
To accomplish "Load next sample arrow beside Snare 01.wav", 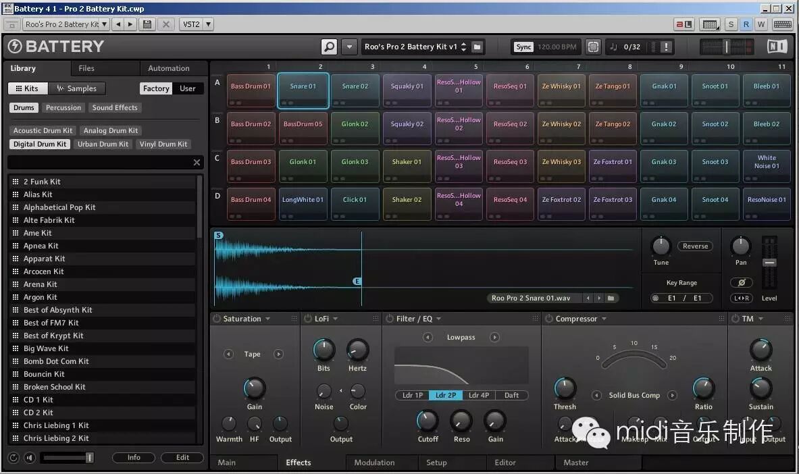I will click(x=599, y=298).
